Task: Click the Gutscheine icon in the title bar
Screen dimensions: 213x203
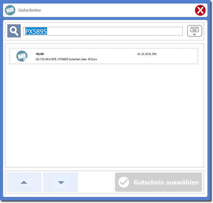Action: 10,10
